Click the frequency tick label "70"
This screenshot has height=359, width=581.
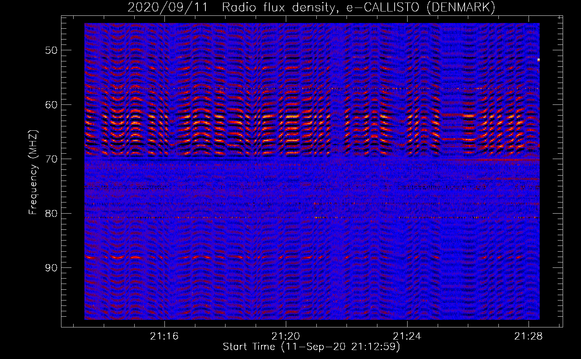click(51, 159)
